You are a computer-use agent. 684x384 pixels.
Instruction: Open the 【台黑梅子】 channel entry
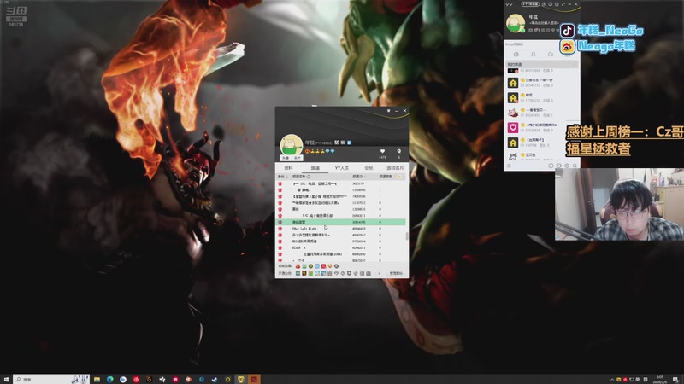pyautogui.click(x=541, y=143)
